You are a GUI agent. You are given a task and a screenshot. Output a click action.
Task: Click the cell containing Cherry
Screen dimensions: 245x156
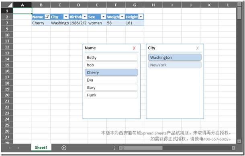point(41,23)
